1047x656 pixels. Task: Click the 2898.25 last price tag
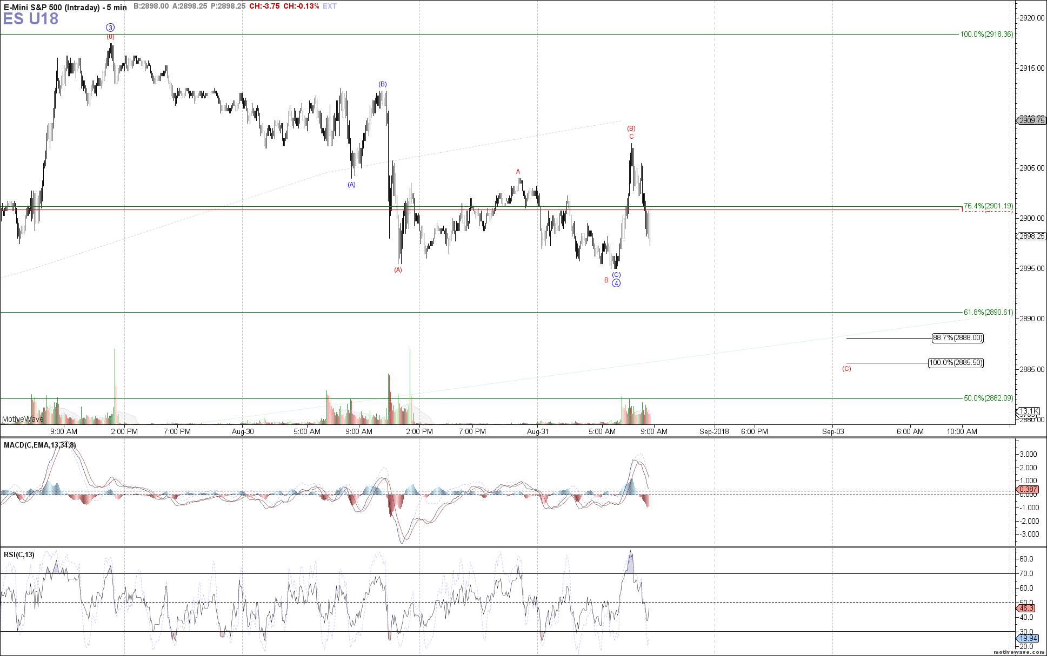click(x=1031, y=236)
